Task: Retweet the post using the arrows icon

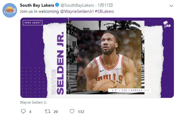Action: pos(47,112)
